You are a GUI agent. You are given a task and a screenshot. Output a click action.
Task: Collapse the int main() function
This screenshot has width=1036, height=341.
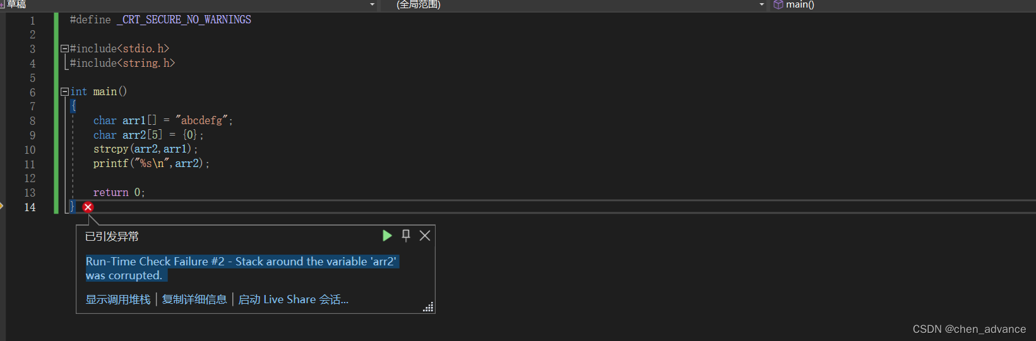click(64, 91)
